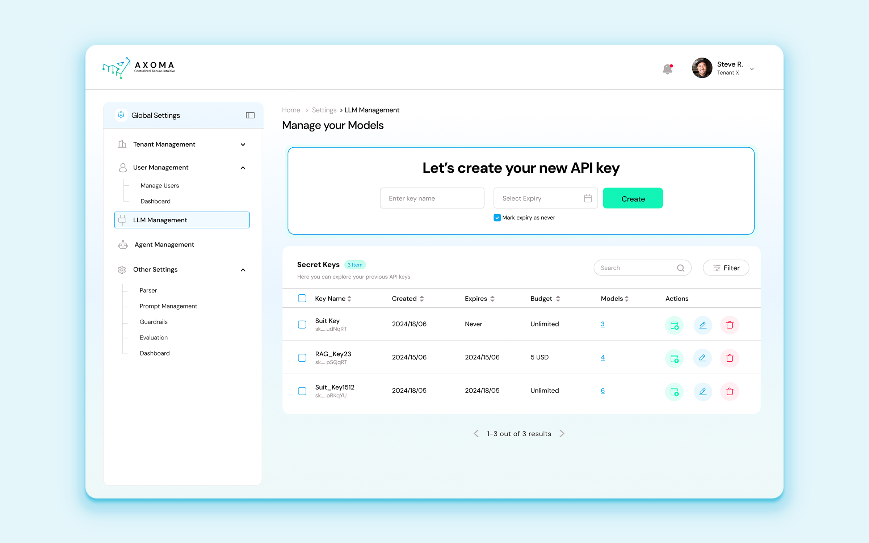
Task: Select all keys header checkbox
Action: [x=302, y=298]
